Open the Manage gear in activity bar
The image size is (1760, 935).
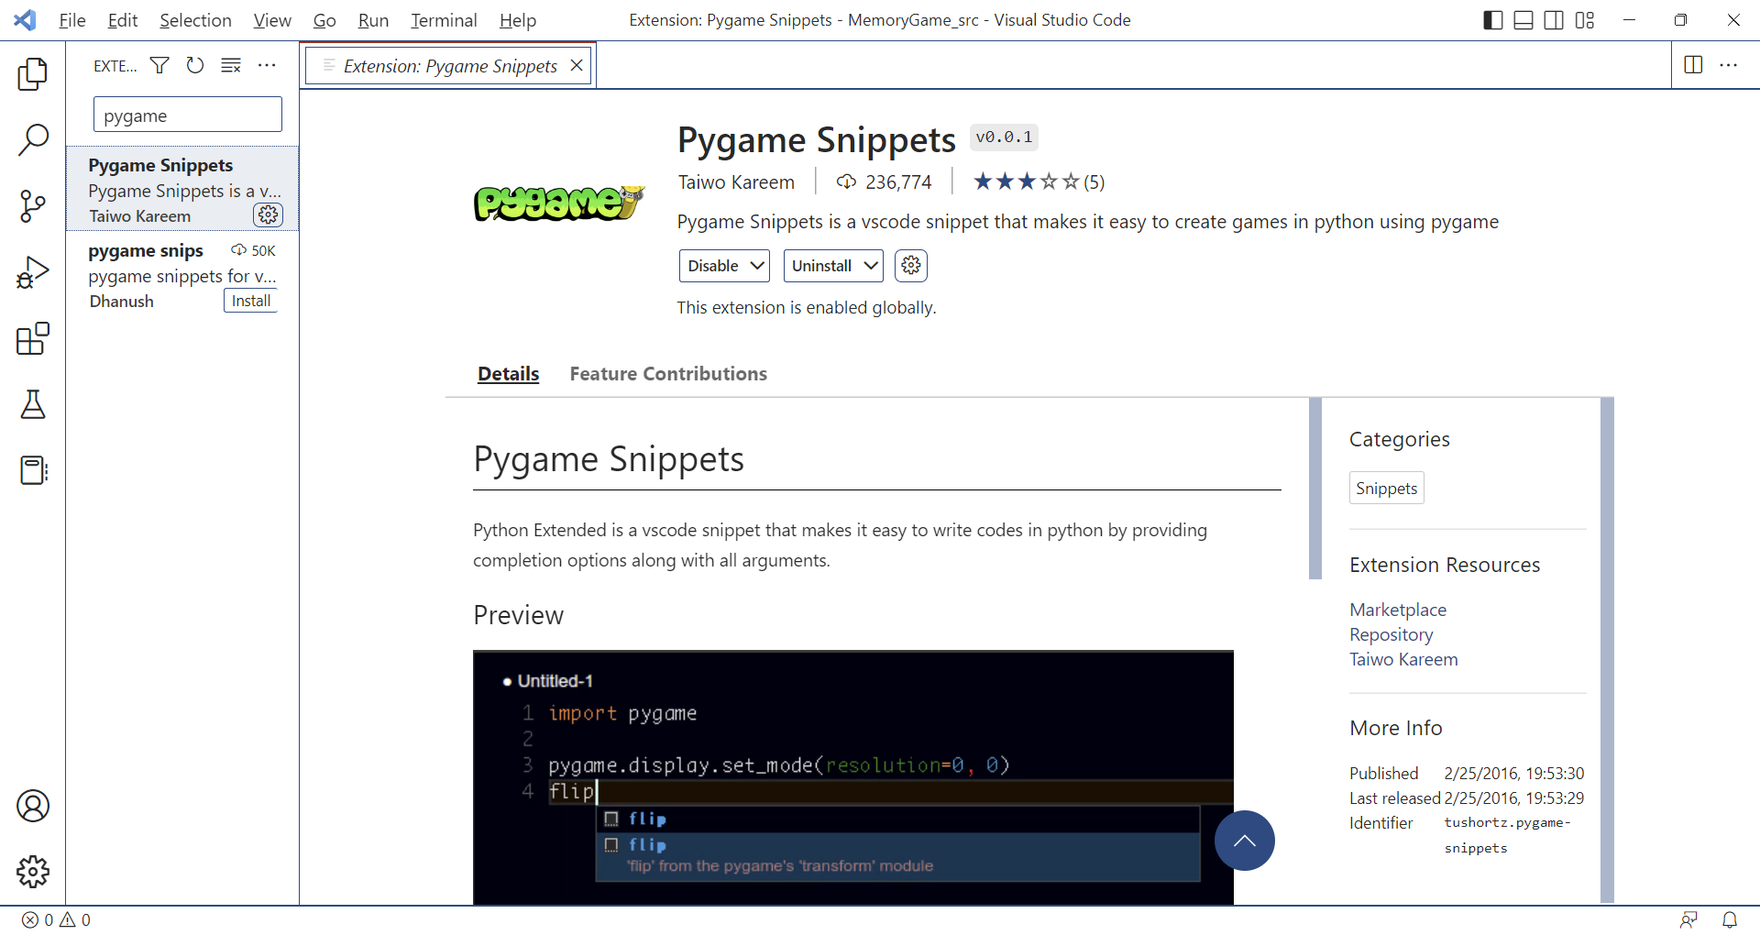33,872
